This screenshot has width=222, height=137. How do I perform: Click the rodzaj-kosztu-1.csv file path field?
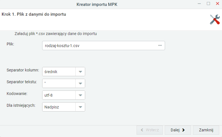(104, 45)
